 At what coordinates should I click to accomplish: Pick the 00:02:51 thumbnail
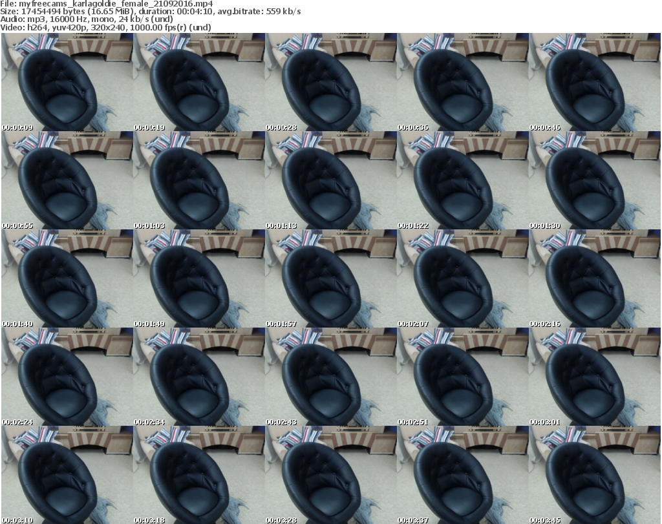pos(462,377)
